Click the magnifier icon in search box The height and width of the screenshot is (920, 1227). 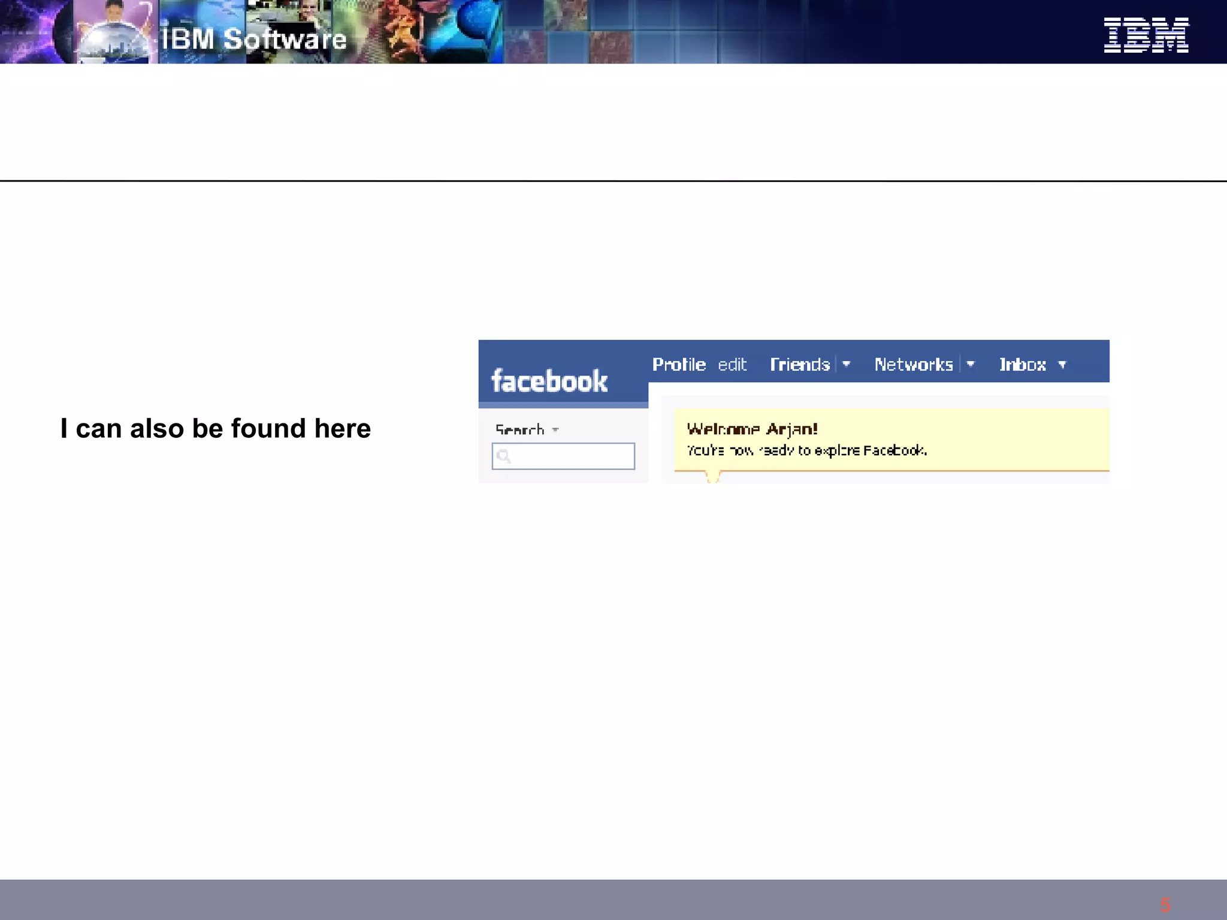coord(504,456)
